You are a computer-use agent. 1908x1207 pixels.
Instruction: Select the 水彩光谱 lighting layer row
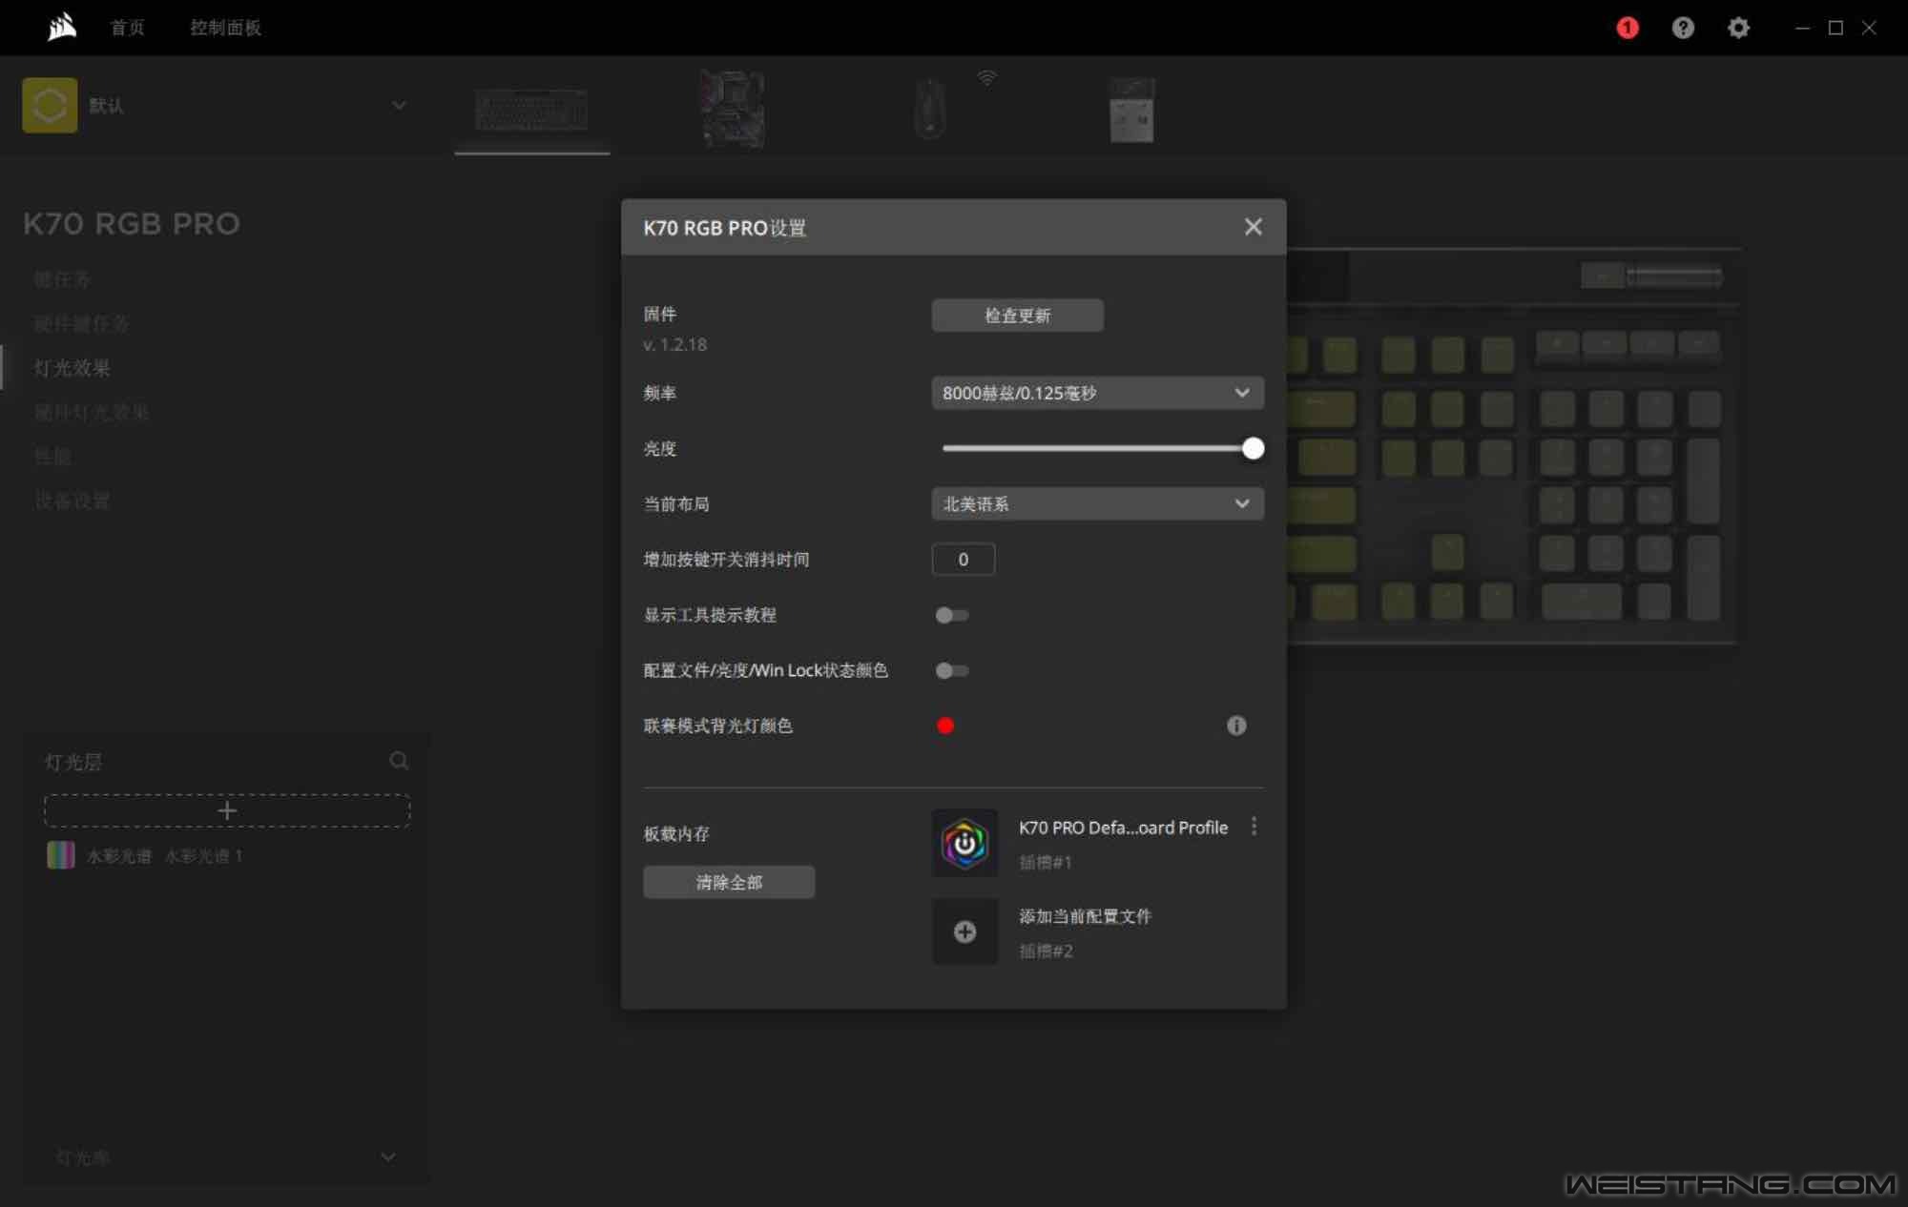227,855
